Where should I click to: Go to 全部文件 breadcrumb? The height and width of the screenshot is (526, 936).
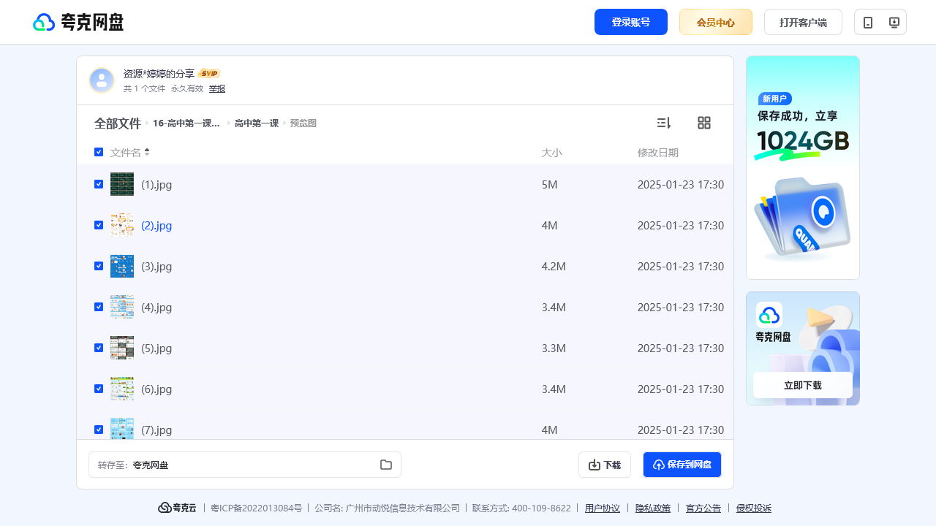[x=117, y=123]
